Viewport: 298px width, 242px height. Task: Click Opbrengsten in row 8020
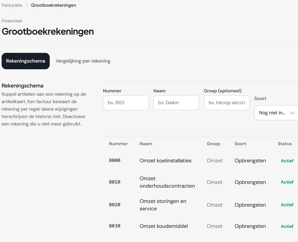click(x=250, y=205)
